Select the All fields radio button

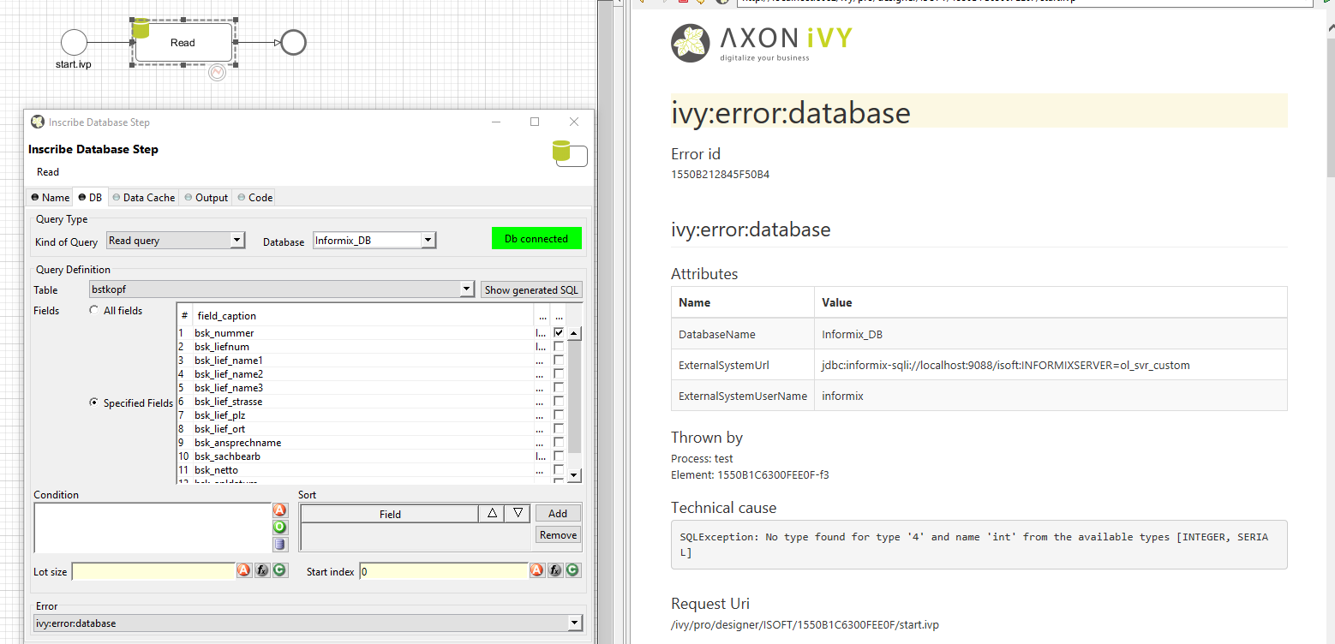pos(94,311)
